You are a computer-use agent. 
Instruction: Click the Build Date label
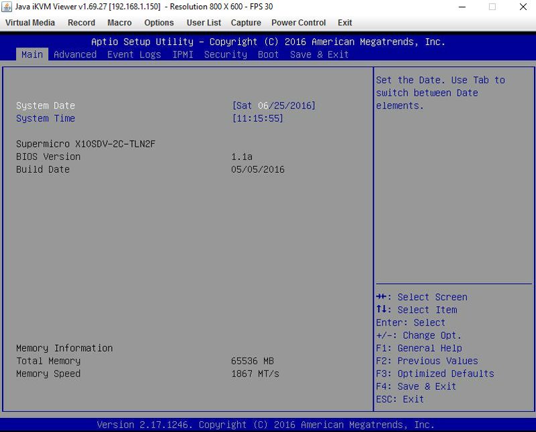coord(43,169)
